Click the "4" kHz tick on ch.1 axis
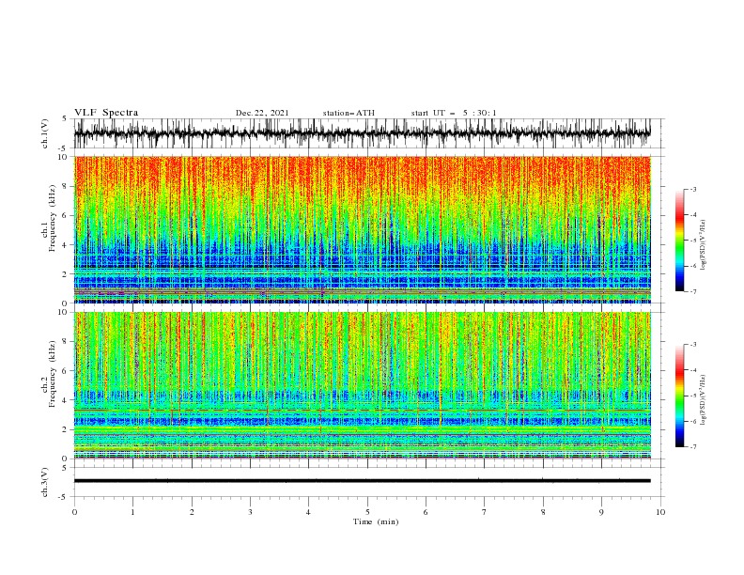The width and height of the screenshot is (744, 575). pyautogui.click(x=66, y=245)
